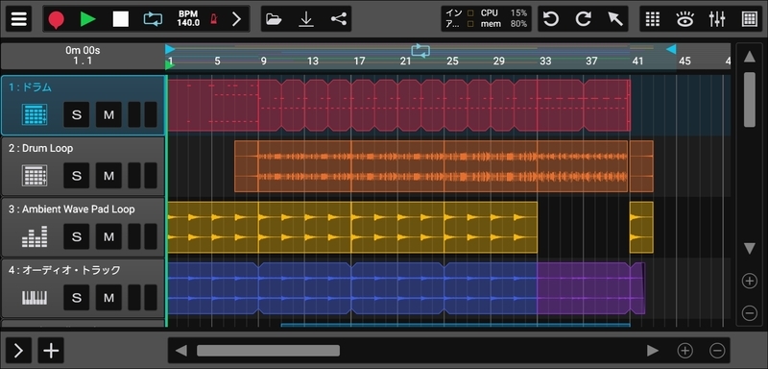The width and height of the screenshot is (768, 369).
Task: Click bar 17 on the timeline ruler
Action: click(x=359, y=61)
